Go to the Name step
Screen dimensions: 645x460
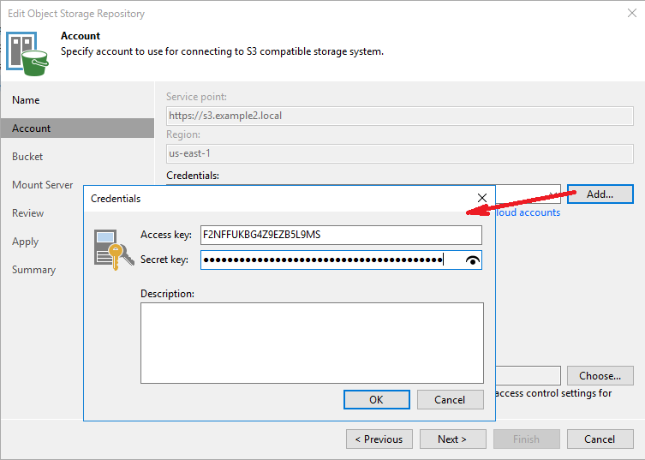[x=26, y=100]
